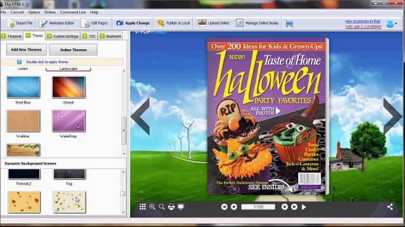Screen dimensions: 405x227
Task: Click Upload Online button
Action: (214, 23)
